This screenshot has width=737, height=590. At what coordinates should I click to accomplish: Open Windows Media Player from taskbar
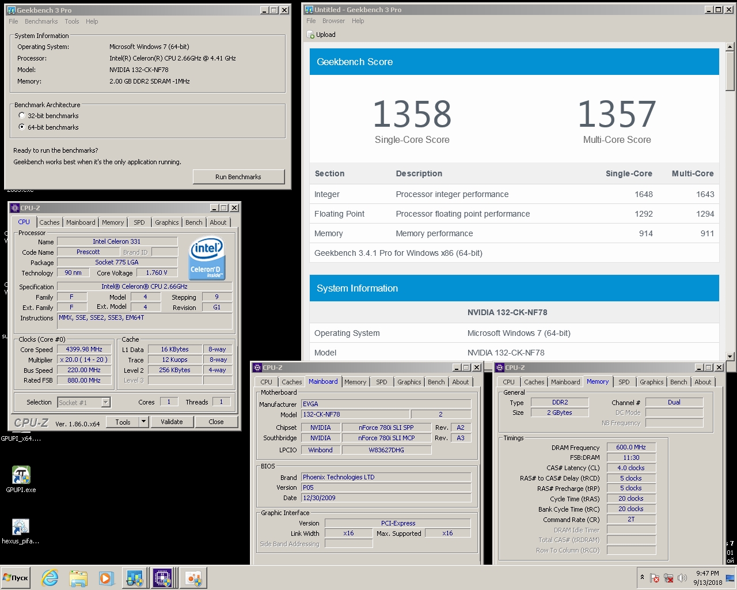(x=105, y=578)
